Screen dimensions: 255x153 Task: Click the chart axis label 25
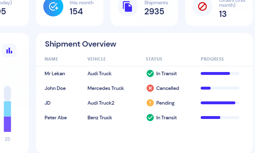tap(8, 139)
